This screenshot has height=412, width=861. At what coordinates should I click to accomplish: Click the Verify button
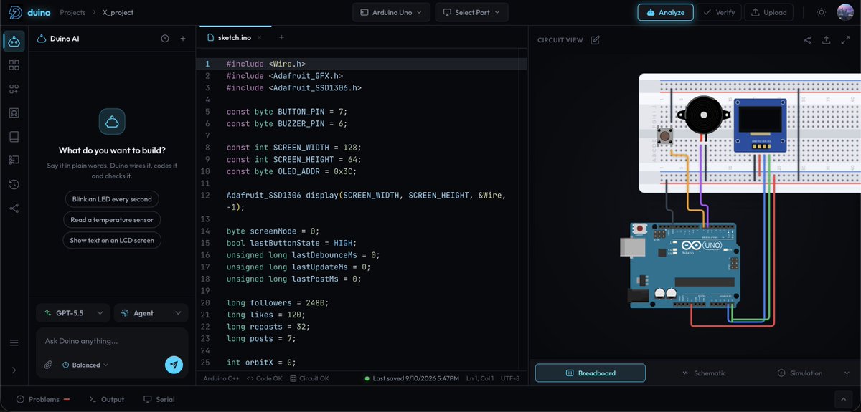[718, 12]
